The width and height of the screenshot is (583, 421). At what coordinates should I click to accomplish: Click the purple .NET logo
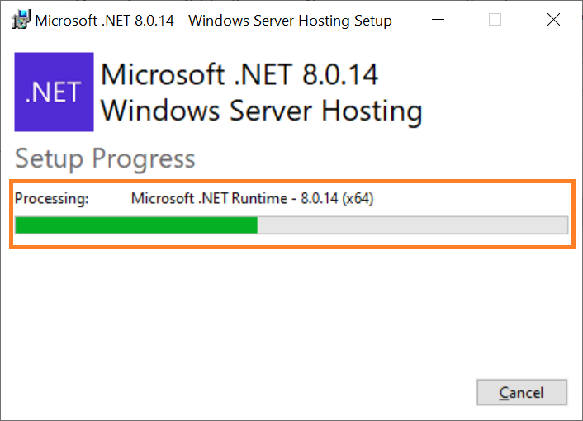click(x=54, y=92)
